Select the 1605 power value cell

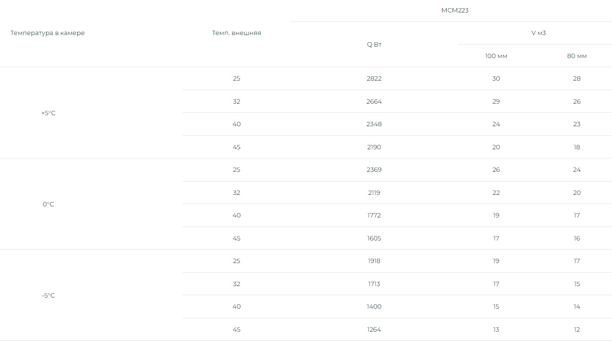coord(374,239)
